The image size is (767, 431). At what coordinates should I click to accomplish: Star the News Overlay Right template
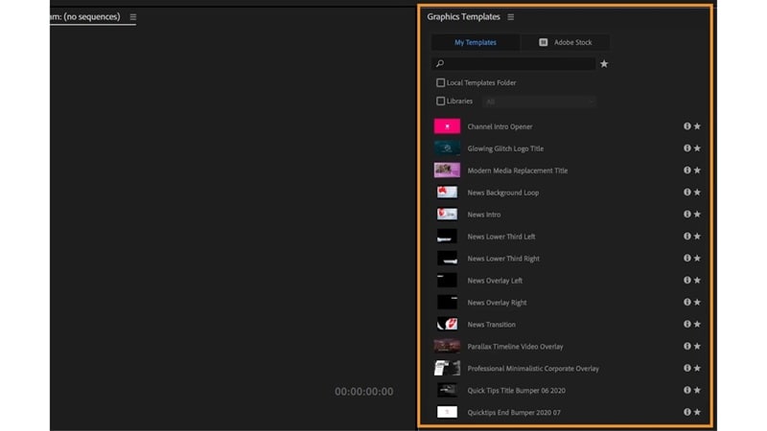697,303
